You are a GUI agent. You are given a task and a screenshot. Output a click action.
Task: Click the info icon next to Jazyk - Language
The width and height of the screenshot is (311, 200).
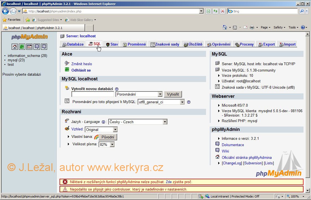(103, 122)
